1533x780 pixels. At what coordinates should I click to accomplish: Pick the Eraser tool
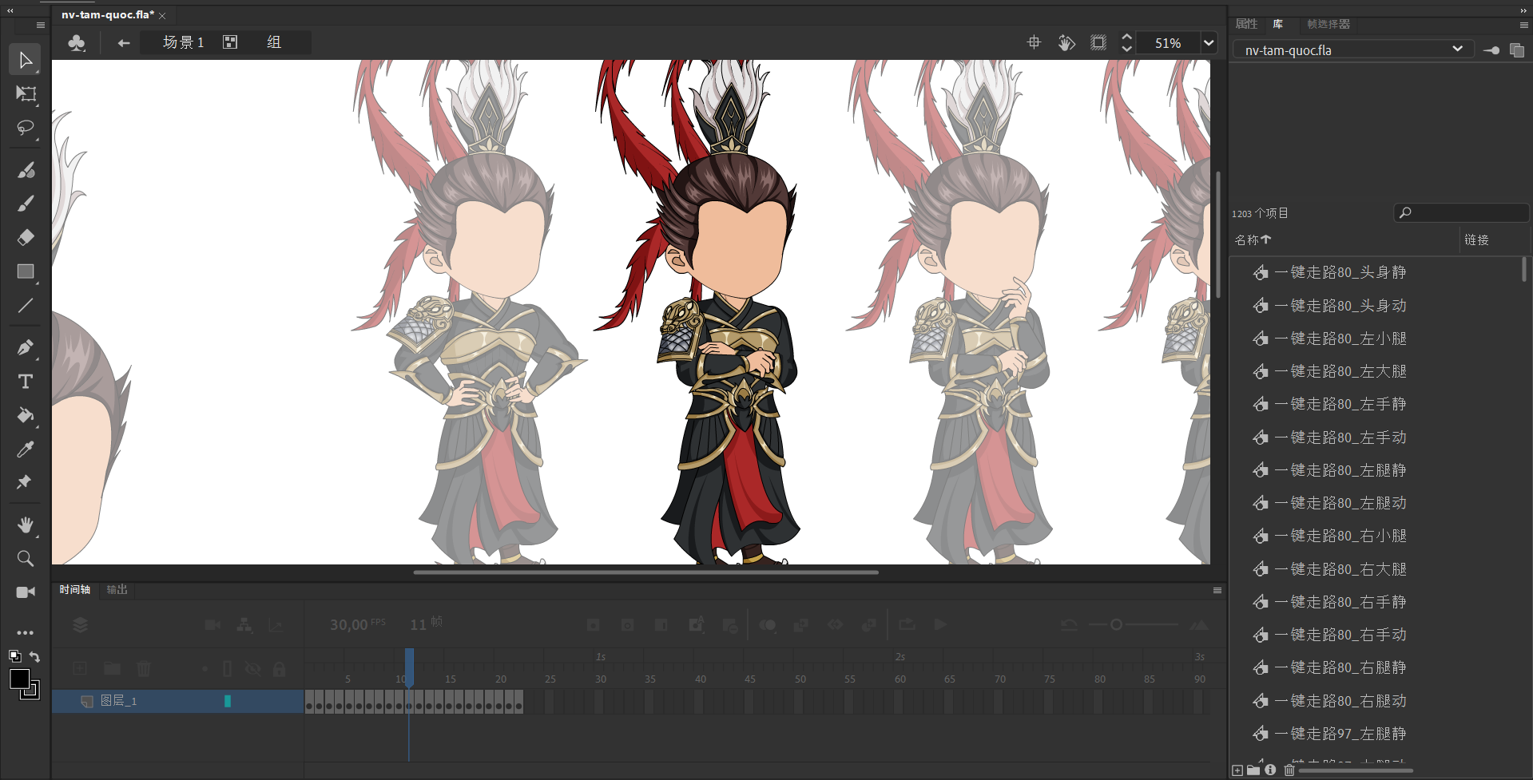click(26, 237)
